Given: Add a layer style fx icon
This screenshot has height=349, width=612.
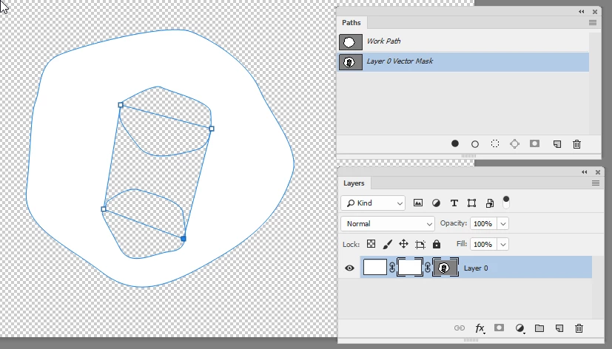Looking at the screenshot, I should (x=480, y=328).
